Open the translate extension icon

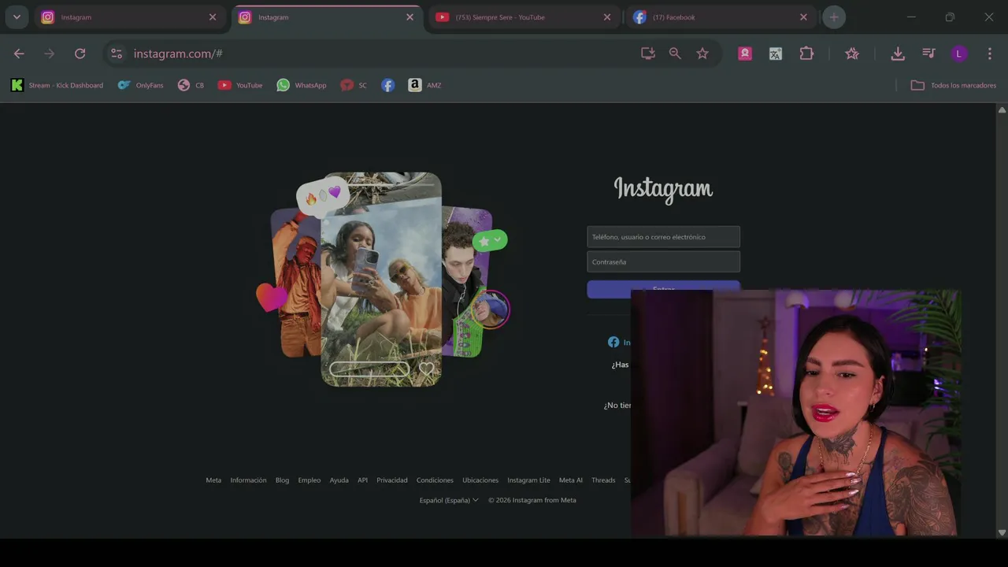coord(776,54)
